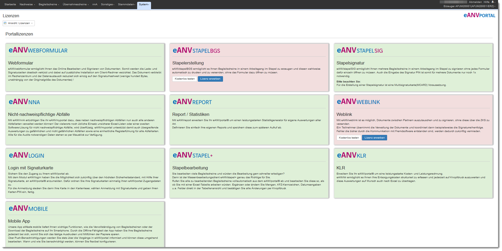Image resolution: width=502 pixels, height=251 pixels.
Task: Click the eANVnnA logo
Action: (x=24, y=101)
